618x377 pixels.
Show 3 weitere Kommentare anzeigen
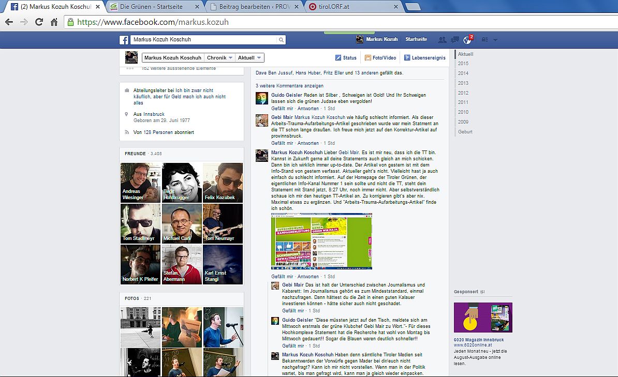click(289, 86)
